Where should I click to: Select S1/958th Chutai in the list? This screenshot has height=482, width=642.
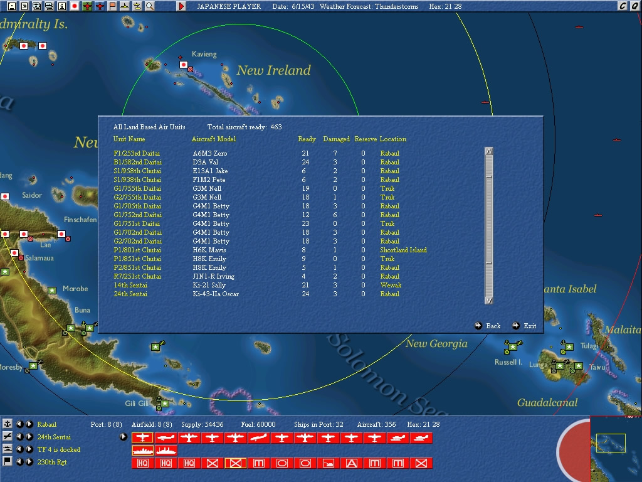tap(137, 171)
